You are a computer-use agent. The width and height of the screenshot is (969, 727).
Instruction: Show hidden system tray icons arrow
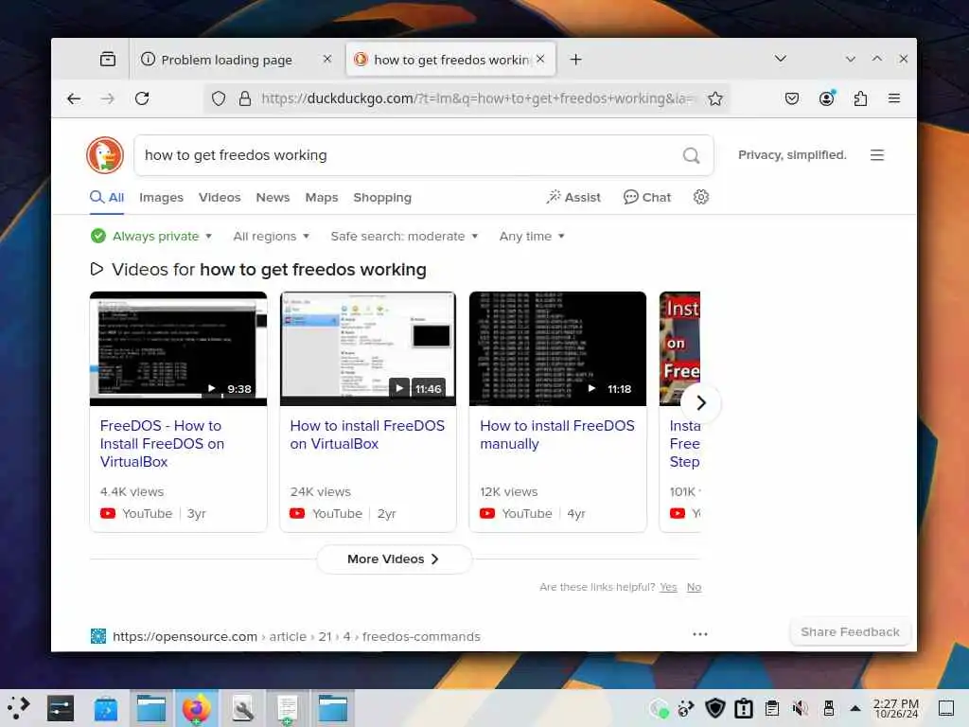[x=855, y=708]
